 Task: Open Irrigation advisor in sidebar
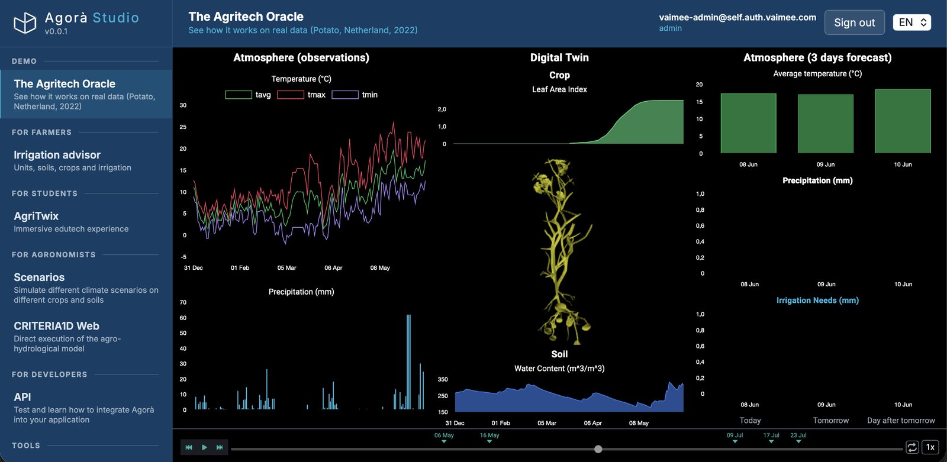[x=86, y=160]
